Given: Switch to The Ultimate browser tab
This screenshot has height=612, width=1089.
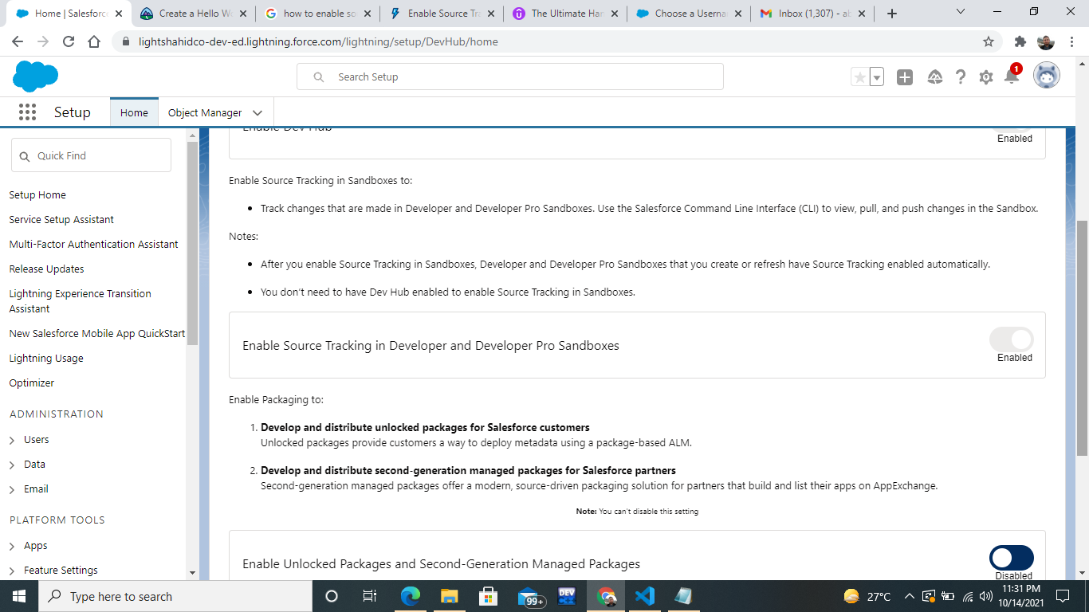Looking at the screenshot, I should click(566, 14).
